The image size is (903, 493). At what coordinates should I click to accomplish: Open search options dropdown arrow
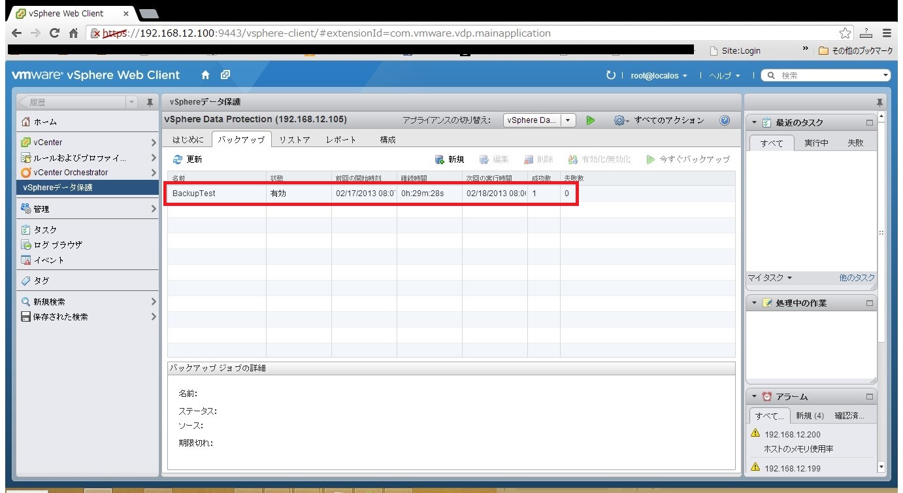coord(885,76)
